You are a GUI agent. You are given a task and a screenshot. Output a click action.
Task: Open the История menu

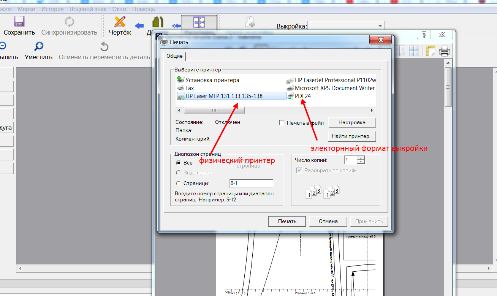point(52,9)
